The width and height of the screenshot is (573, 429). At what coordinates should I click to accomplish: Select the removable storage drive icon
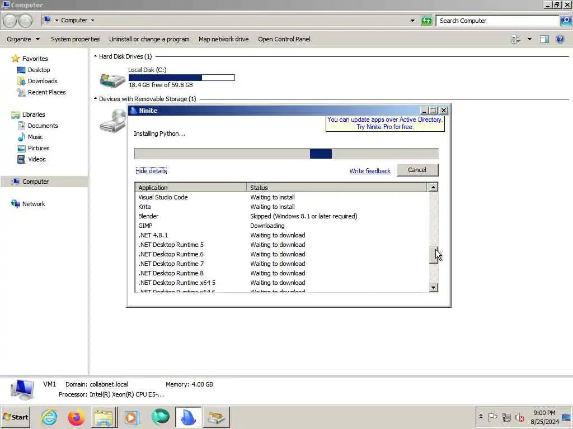point(112,121)
